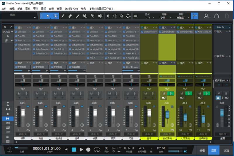Select the Eraser tool
Viewport: 234px width, 156px height.
(70, 16)
